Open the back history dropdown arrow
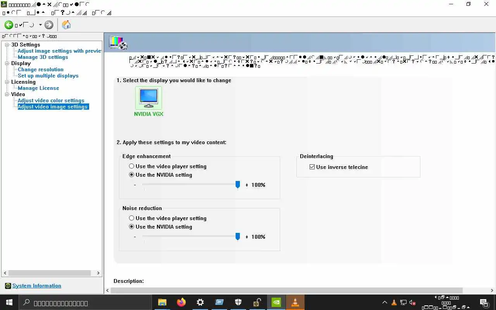 click(x=40, y=25)
